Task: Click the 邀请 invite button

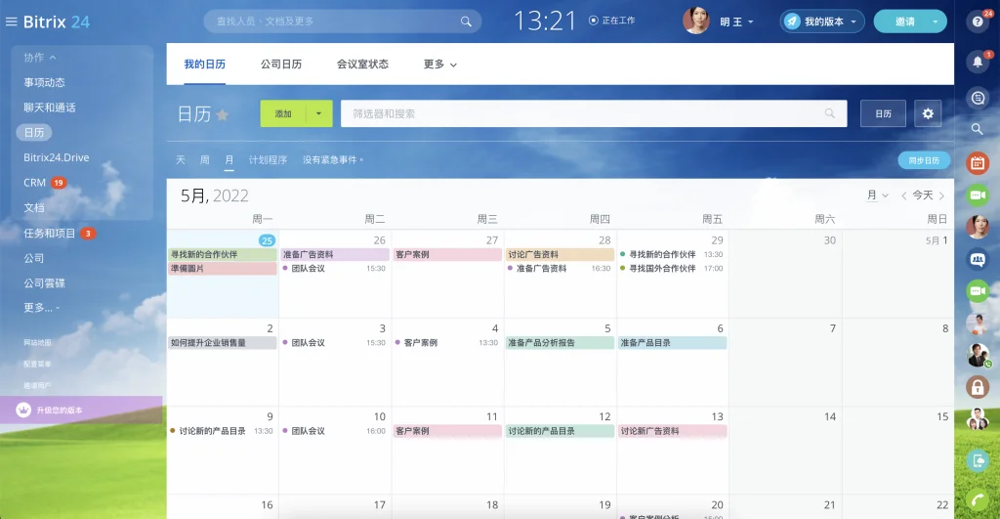Action: [x=905, y=22]
